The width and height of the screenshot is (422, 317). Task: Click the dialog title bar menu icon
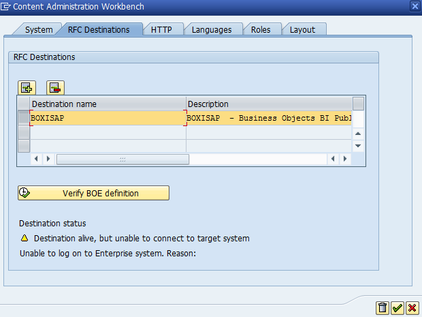click(5, 6)
